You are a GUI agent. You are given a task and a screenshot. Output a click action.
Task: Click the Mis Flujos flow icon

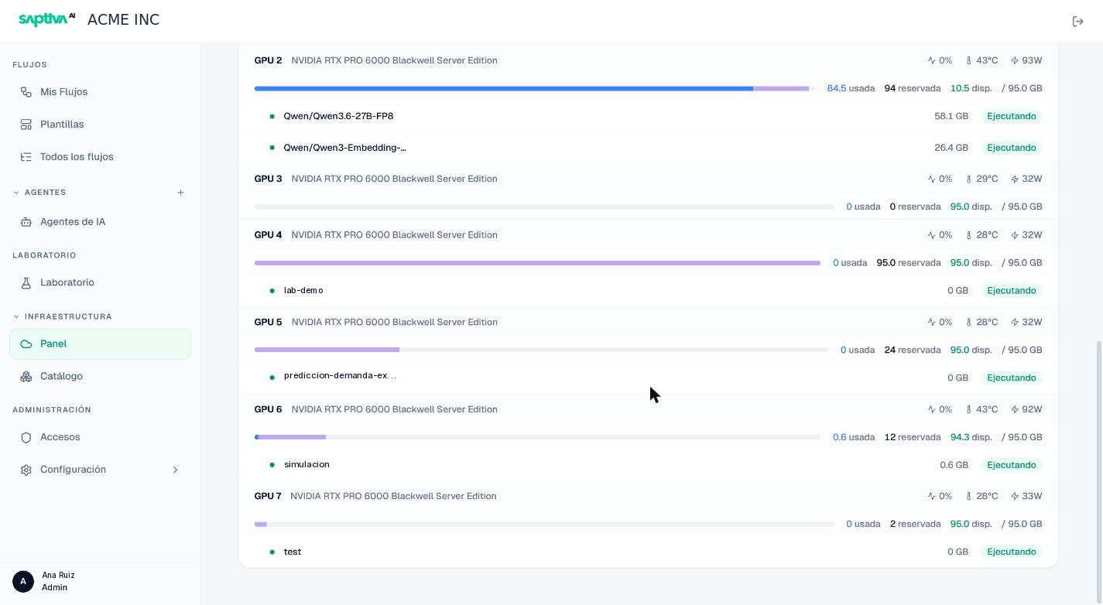26,92
